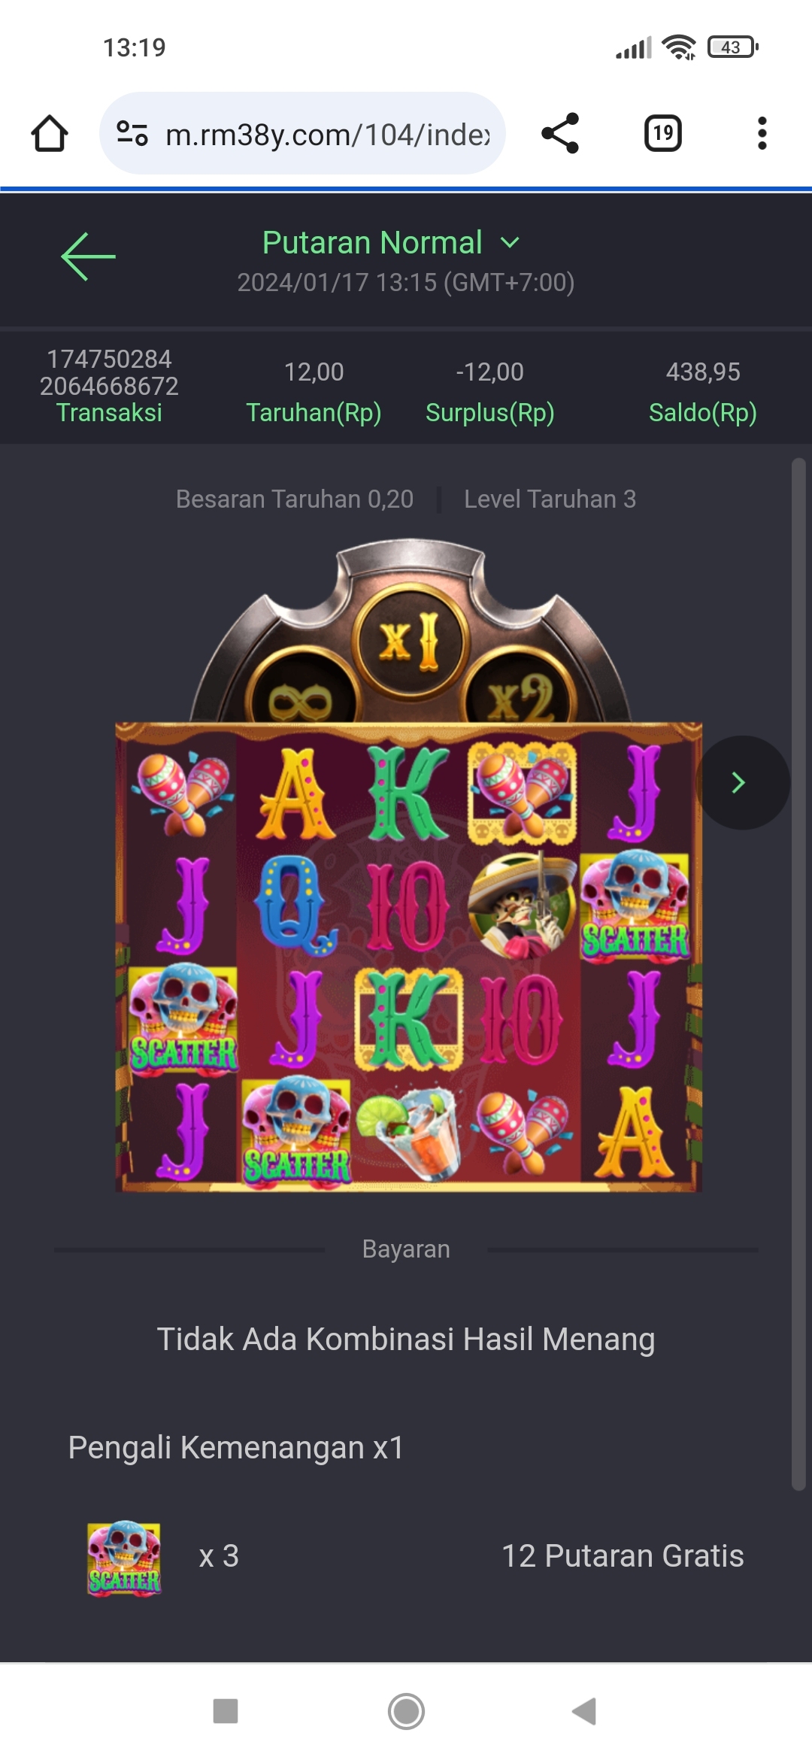Go to next spin with right chevron
The height and width of the screenshot is (1760, 812).
741,783
